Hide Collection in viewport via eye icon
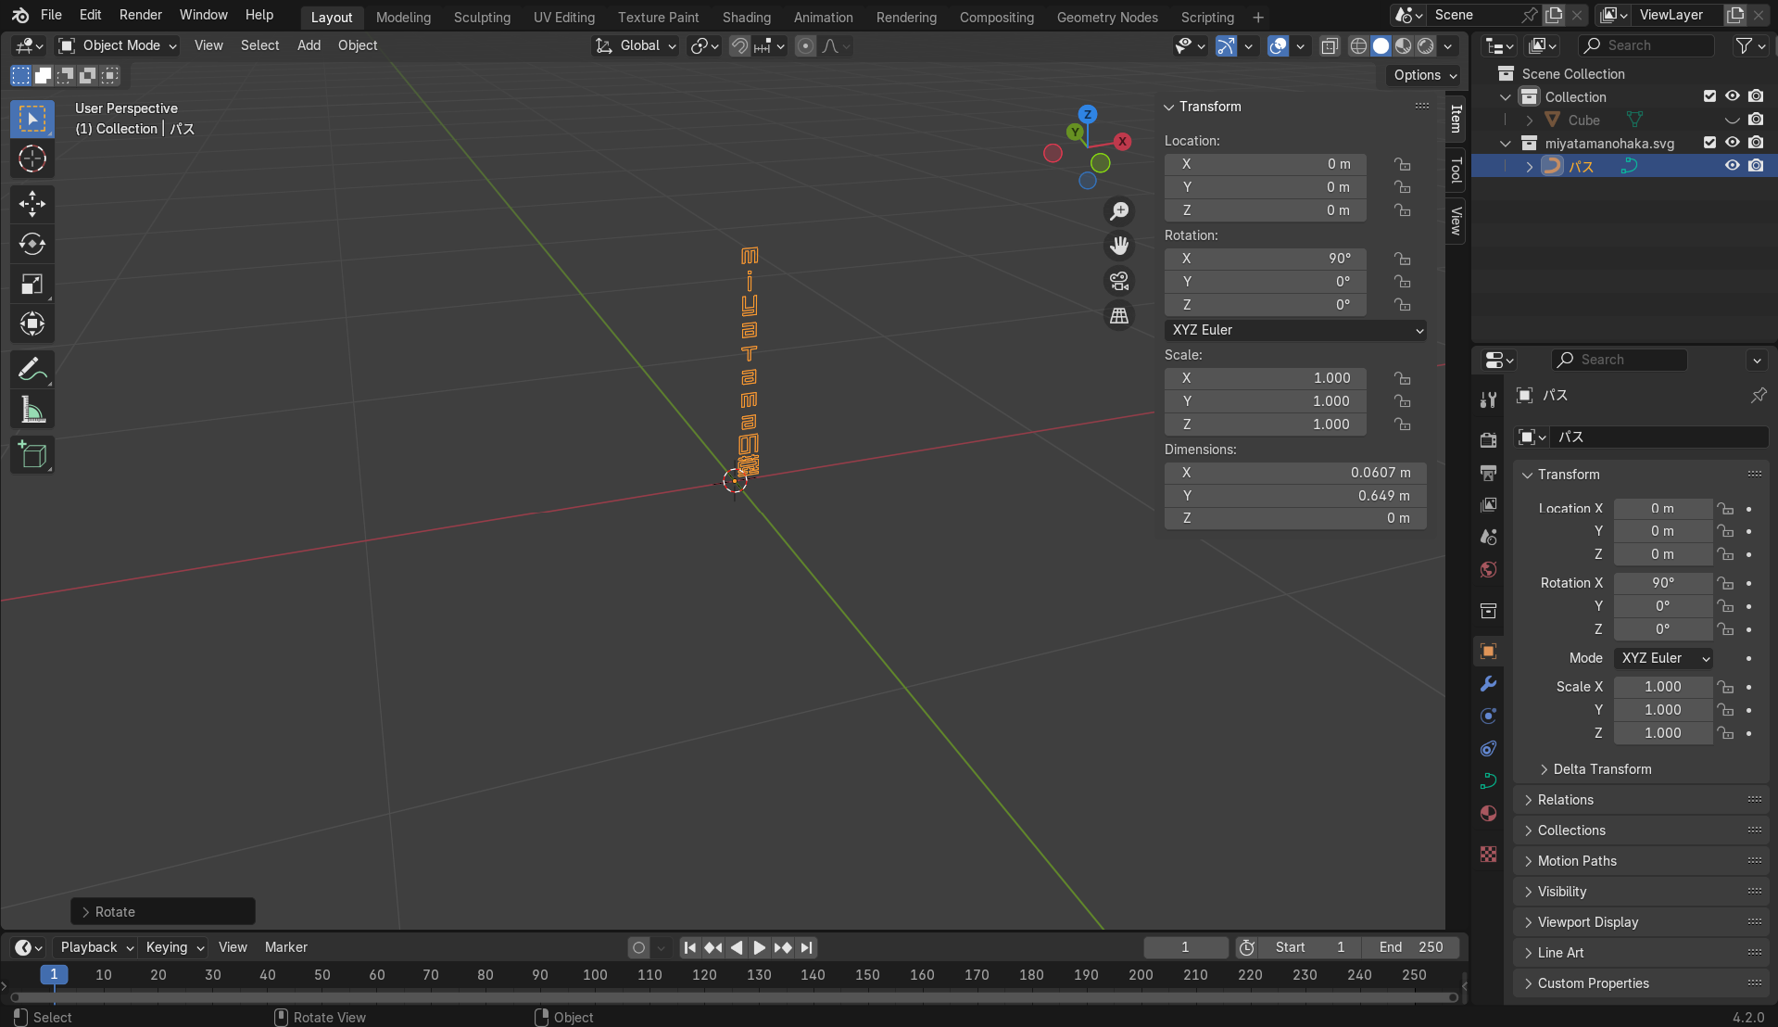Viewport: 1778px width, 1027px height. [x=1732, y=96]
